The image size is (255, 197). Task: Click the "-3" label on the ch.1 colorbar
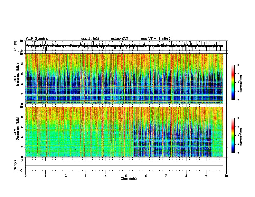[x=238, y=65]
